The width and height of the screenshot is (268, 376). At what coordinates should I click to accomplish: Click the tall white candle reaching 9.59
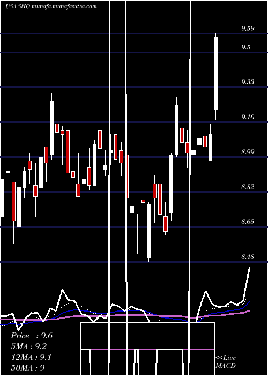(216, 74)
